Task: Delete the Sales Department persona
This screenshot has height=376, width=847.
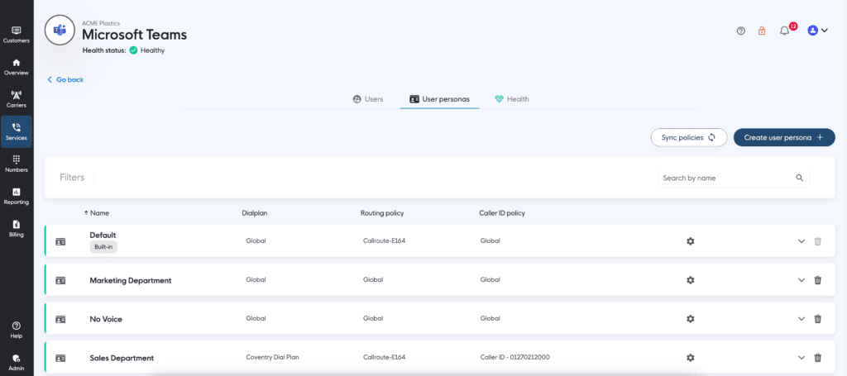Action: click(818, 358)
